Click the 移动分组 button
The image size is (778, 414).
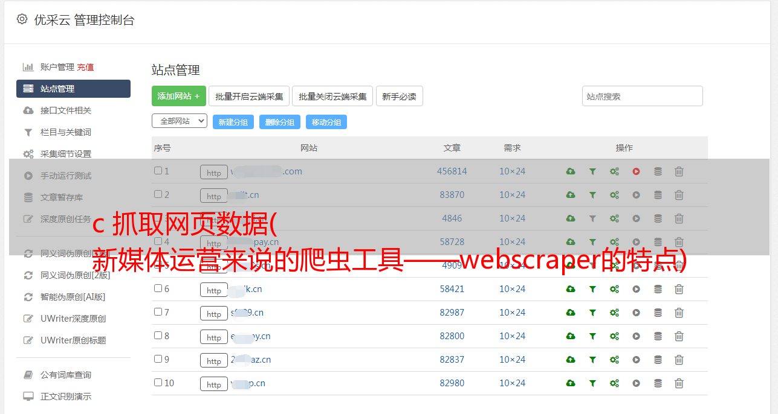coord(326,122)
